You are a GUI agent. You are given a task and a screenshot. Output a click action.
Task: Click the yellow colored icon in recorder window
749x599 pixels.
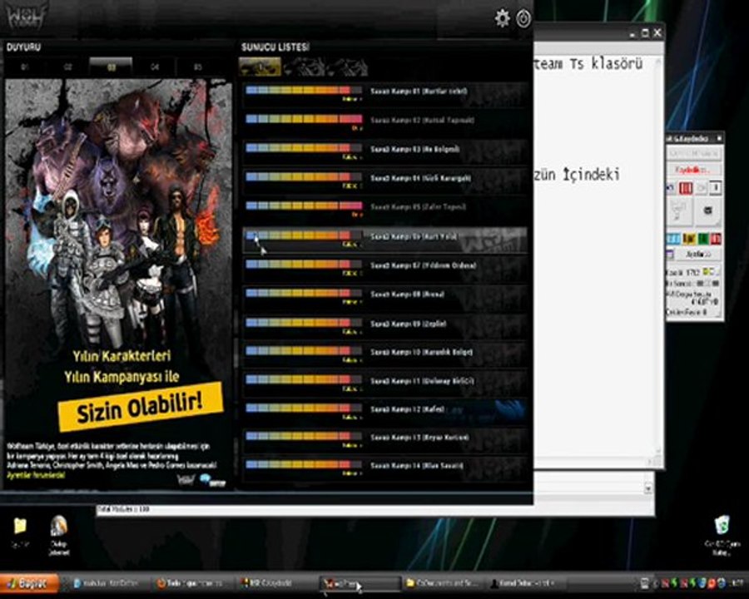click(x=689, y=239)
